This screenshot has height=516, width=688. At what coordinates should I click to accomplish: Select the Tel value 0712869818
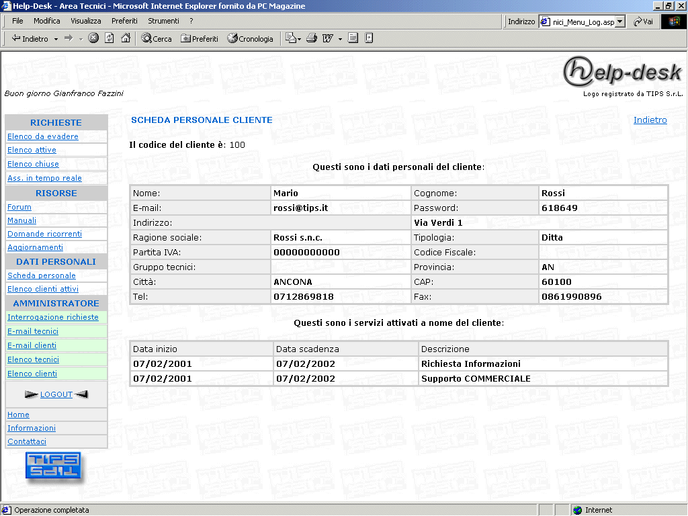pos(304,296)
